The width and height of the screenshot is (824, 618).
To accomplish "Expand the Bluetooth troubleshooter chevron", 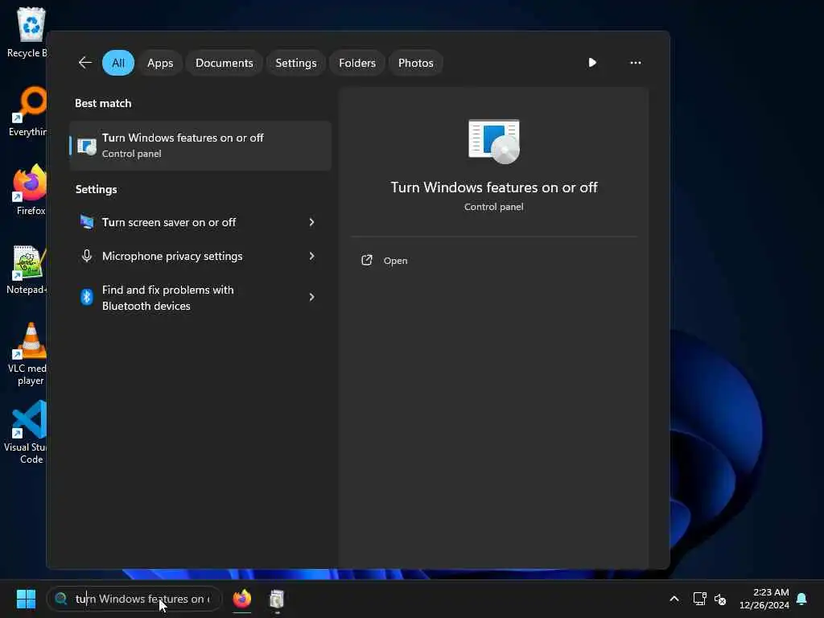I will coord(311,298).
